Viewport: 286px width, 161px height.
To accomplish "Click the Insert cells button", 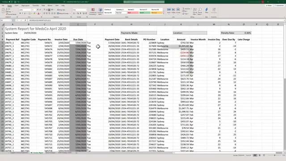I will coord(169,11).
